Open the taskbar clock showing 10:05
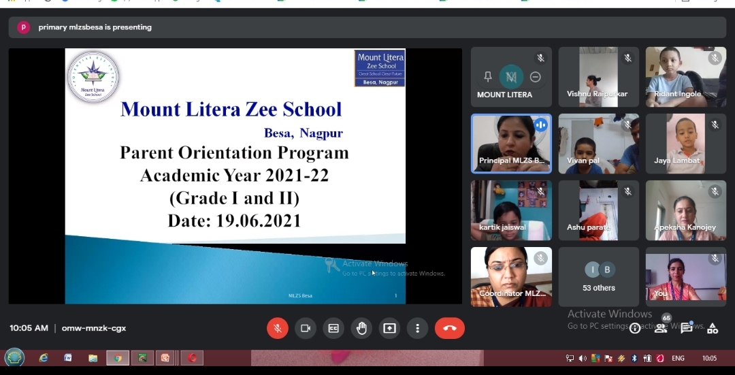 click(x=709, y=358)
